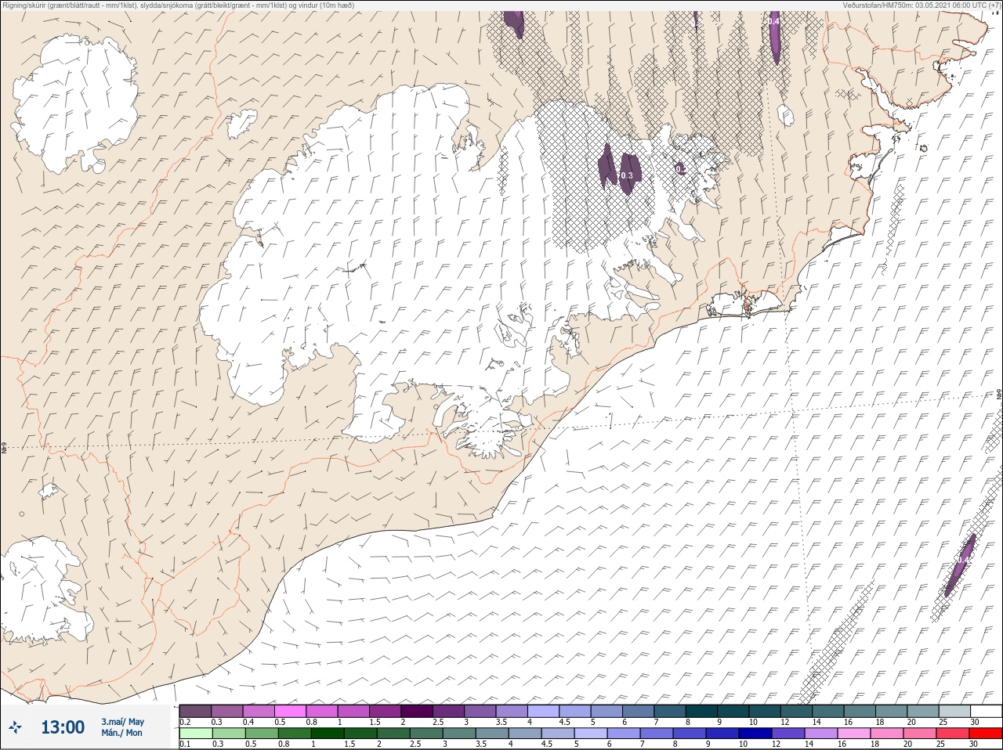Click the top-row white swatch starting at 30
The width and height of the screenshot is (1003, 750).
point(986,711)
